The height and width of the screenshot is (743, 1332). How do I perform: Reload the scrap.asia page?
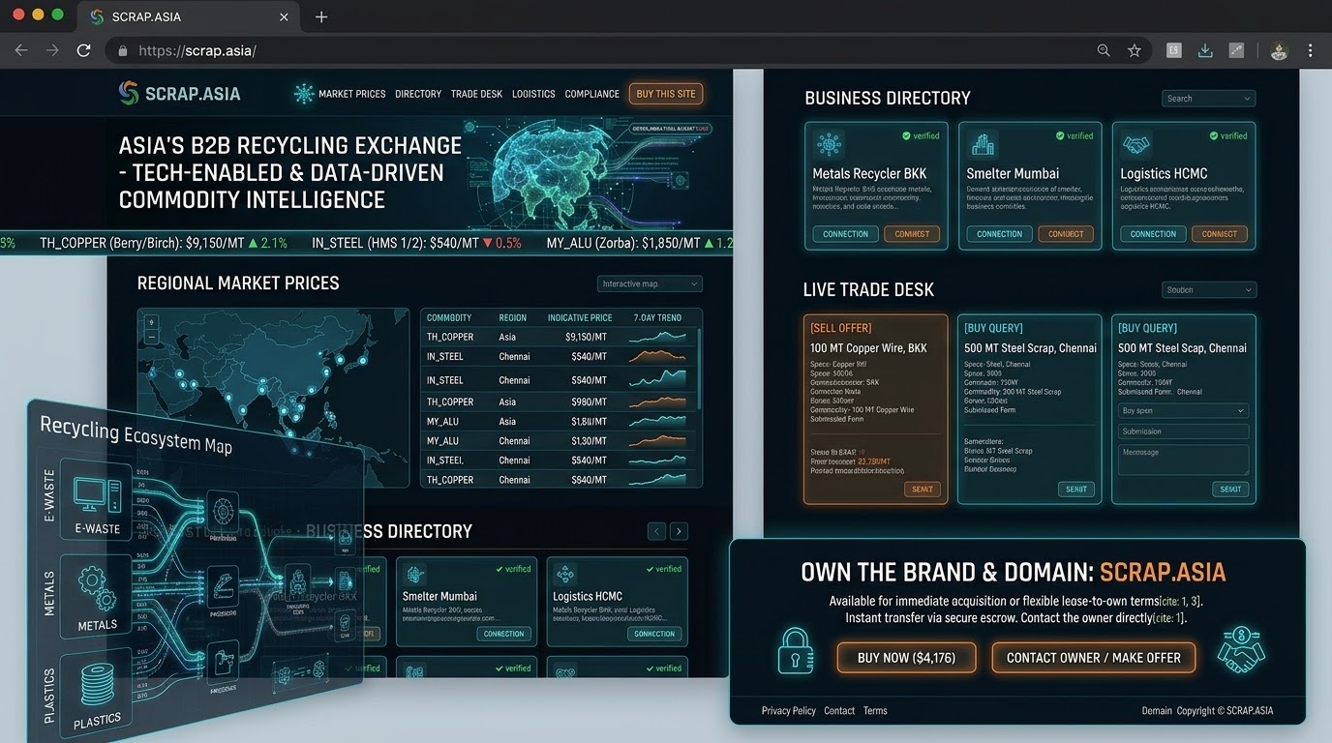(84, 50)
